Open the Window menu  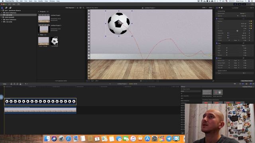tap(52, 1)
